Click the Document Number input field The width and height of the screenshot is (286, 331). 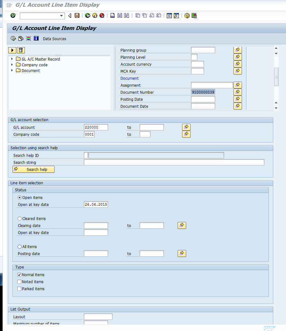(x=203, y=92)
